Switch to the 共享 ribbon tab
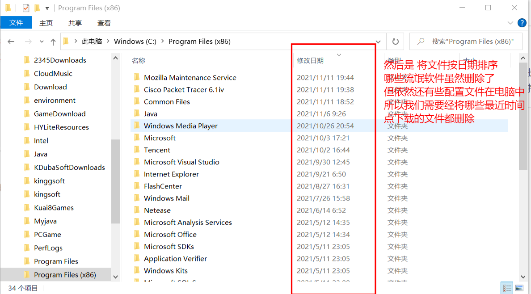The width and height of the screenshot is (531, 294). 75,23
